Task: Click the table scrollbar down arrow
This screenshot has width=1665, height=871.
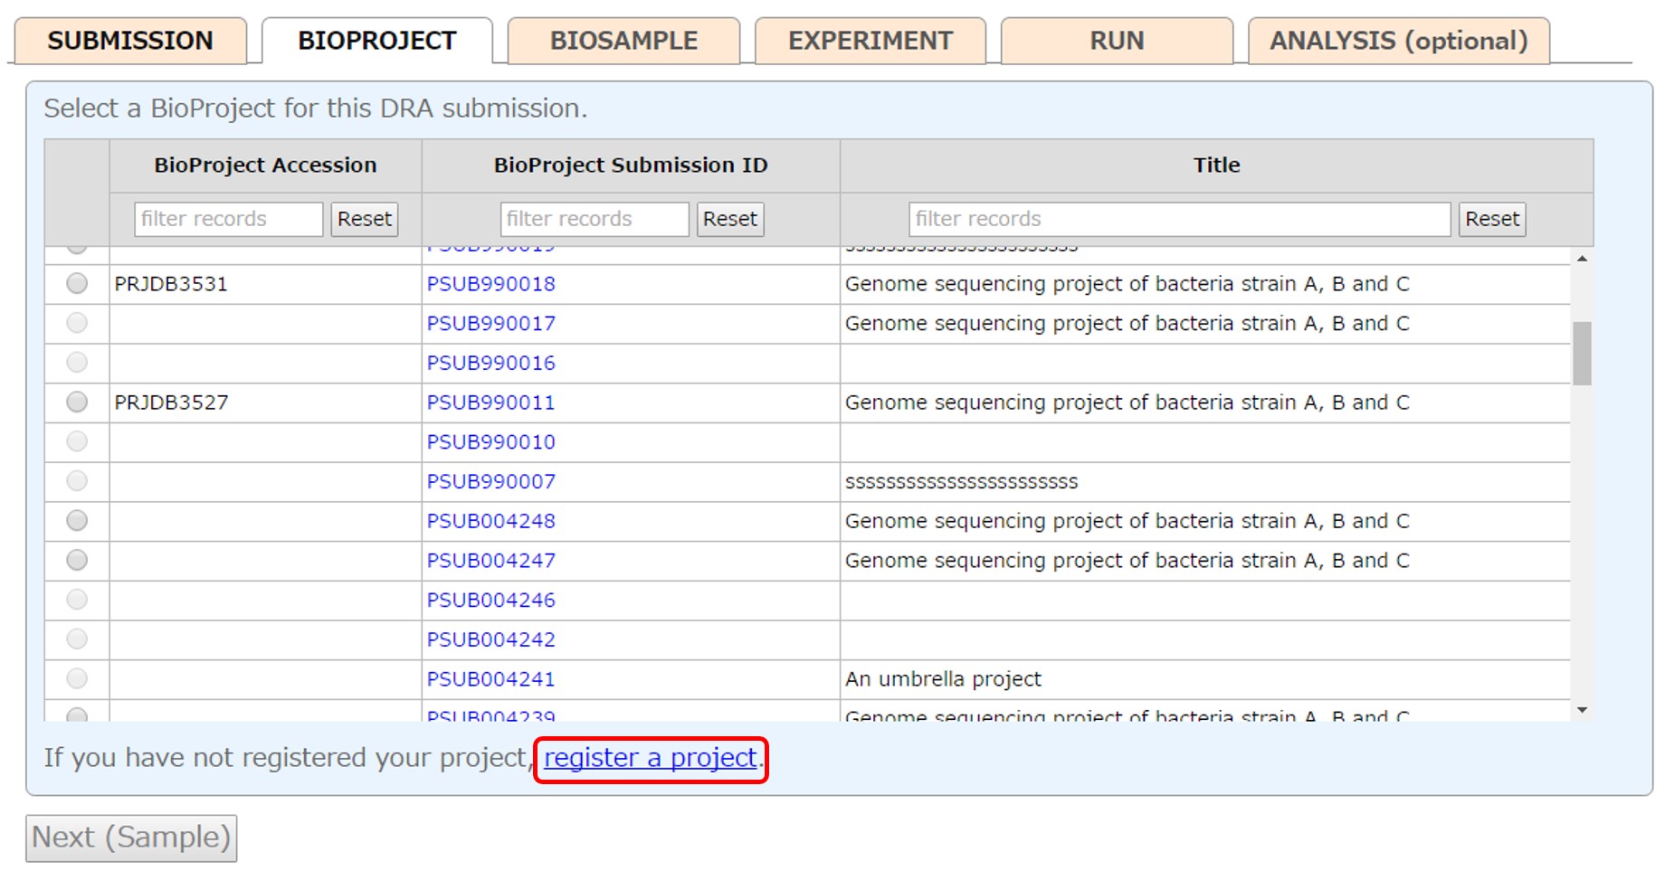Action: tap(1582, 711)
